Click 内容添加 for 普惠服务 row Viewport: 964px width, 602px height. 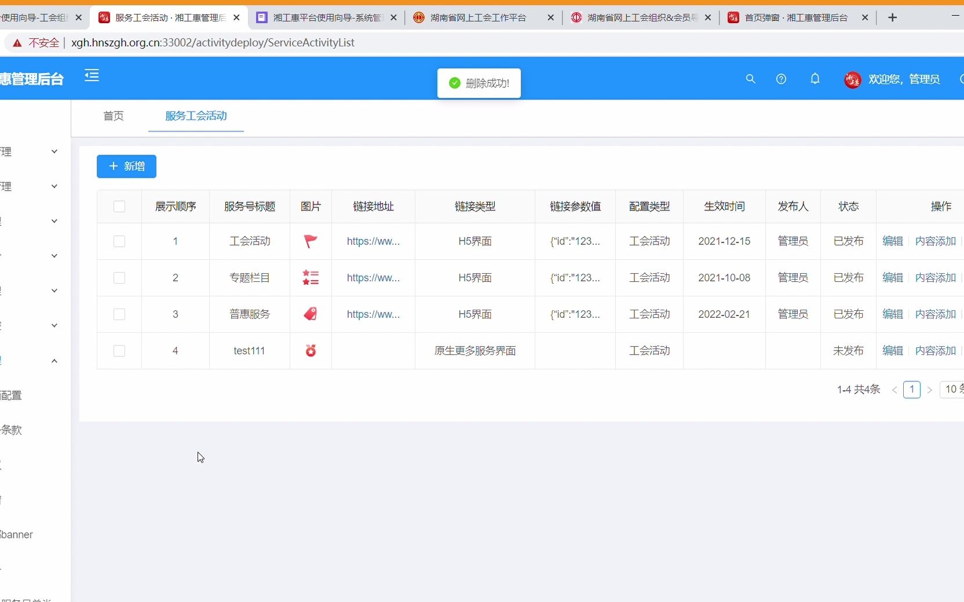point(935,314)
